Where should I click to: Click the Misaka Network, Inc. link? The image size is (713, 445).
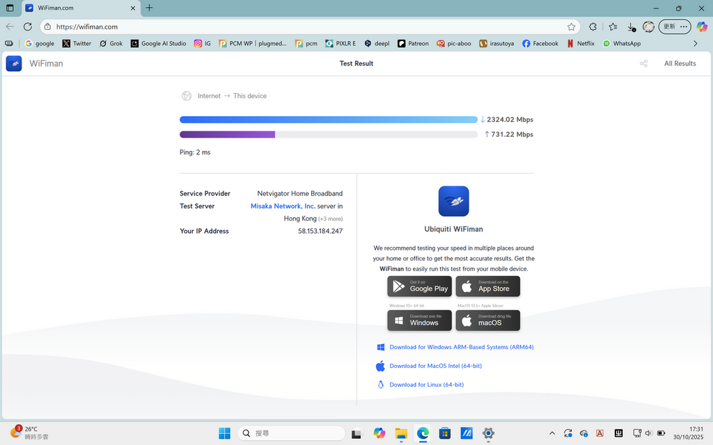point(283,206)
